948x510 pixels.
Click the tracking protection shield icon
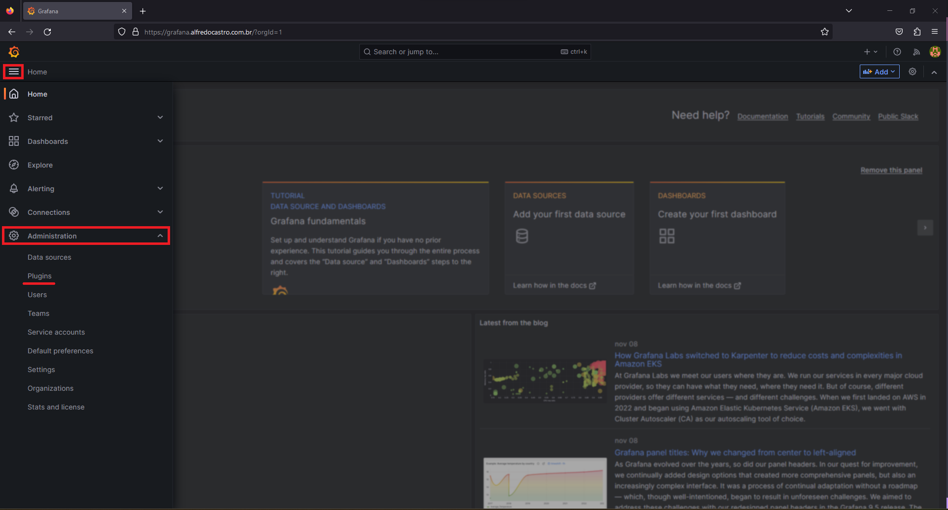tap(122, 32)
